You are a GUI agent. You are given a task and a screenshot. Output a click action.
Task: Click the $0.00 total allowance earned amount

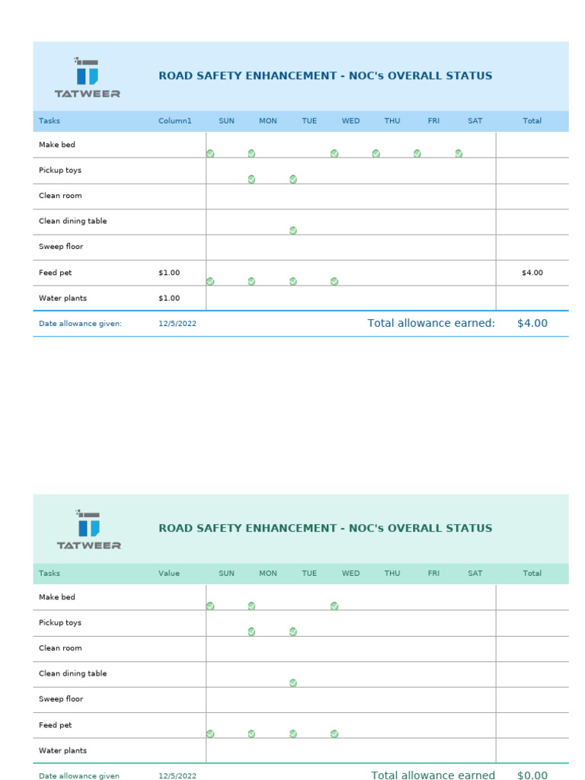click(532, 775)
